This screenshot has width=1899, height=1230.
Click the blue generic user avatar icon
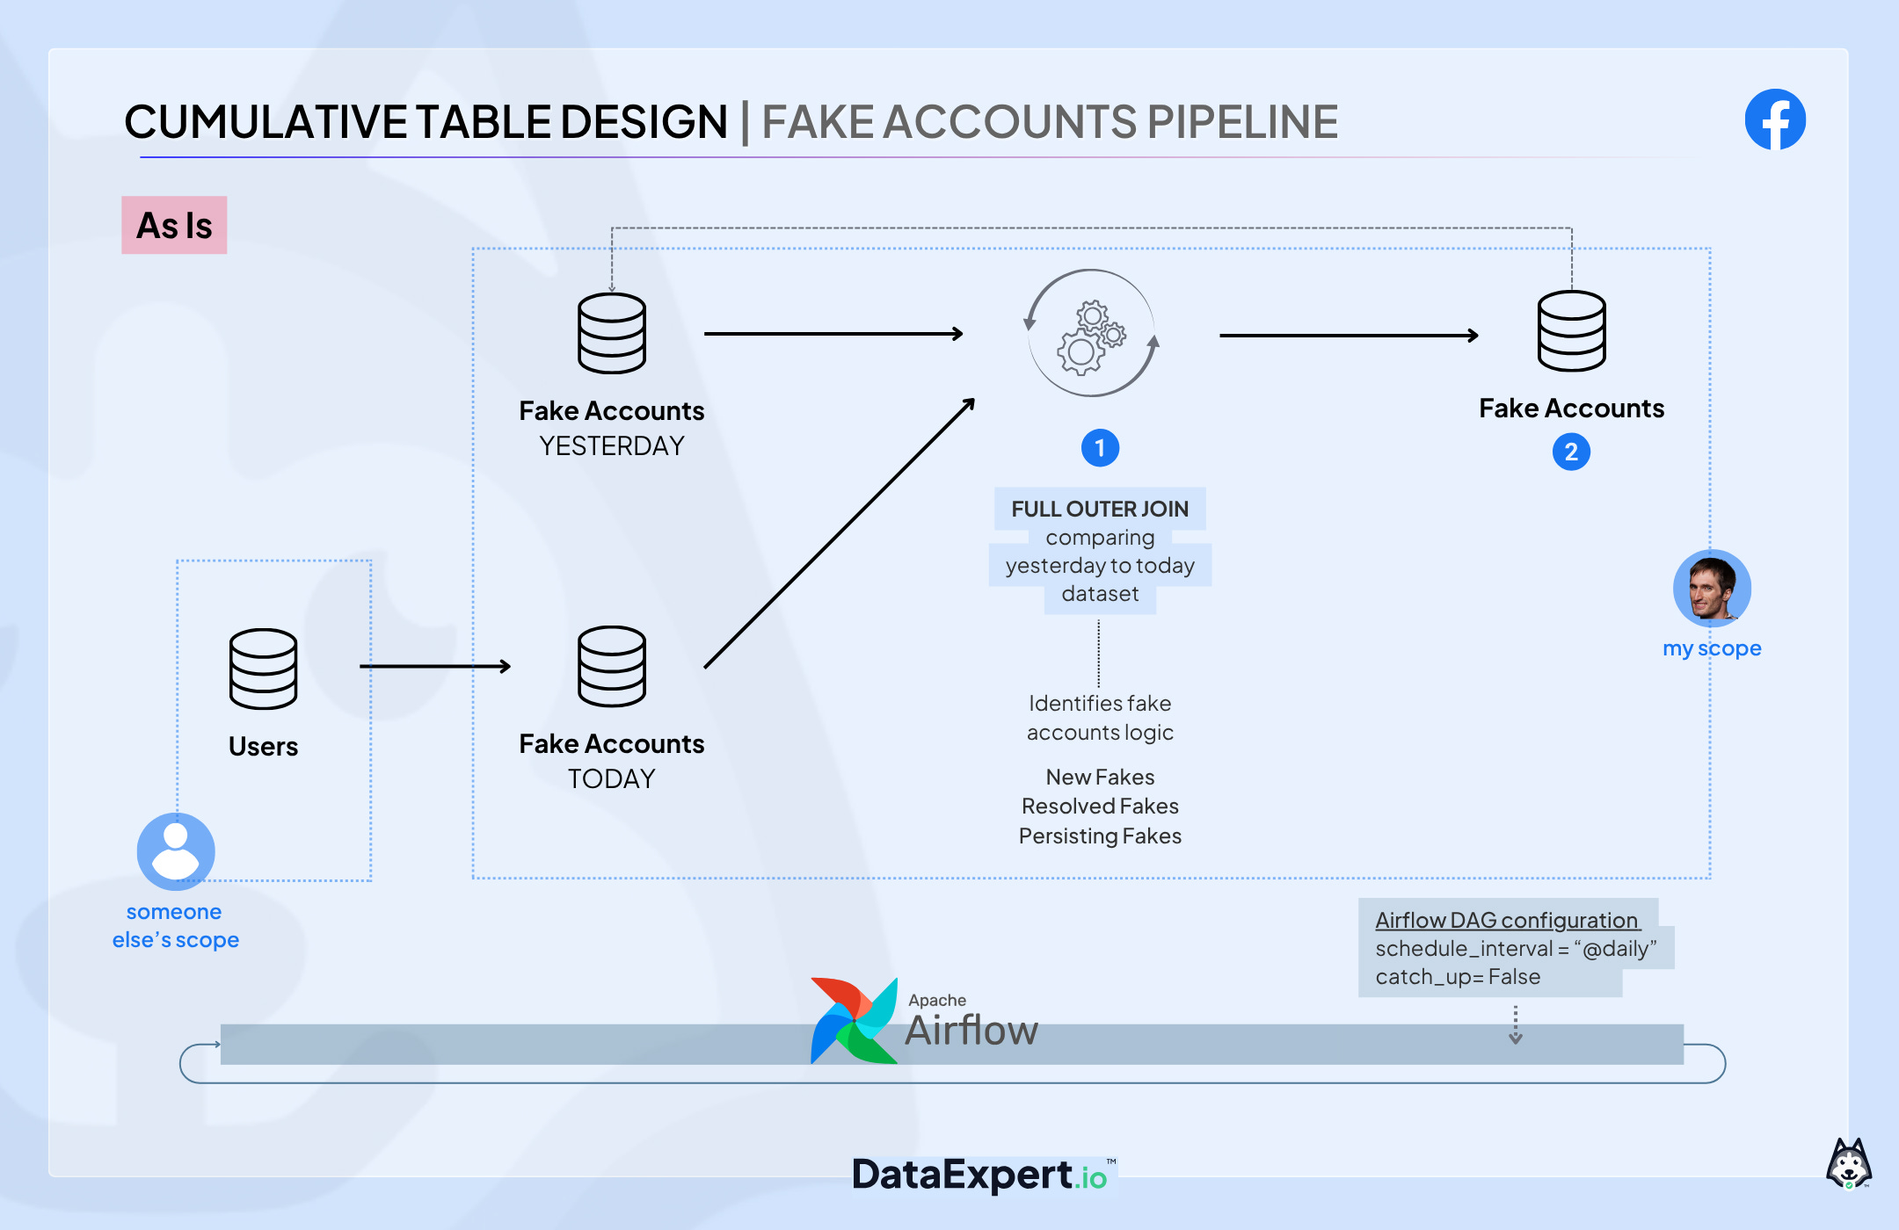coord(176,850)
